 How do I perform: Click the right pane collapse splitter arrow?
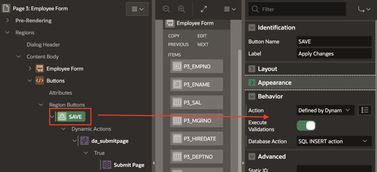point(243,163)
